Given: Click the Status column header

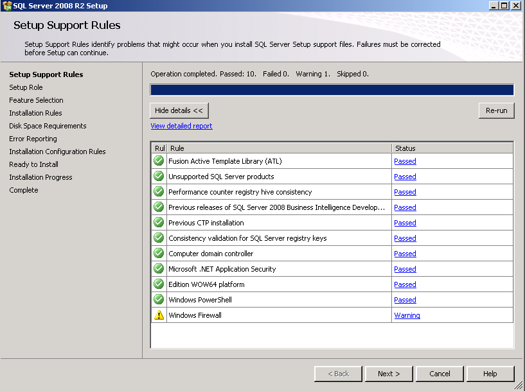Looking at the screenshot, I should pyautogui.click(x=452, y=148).
